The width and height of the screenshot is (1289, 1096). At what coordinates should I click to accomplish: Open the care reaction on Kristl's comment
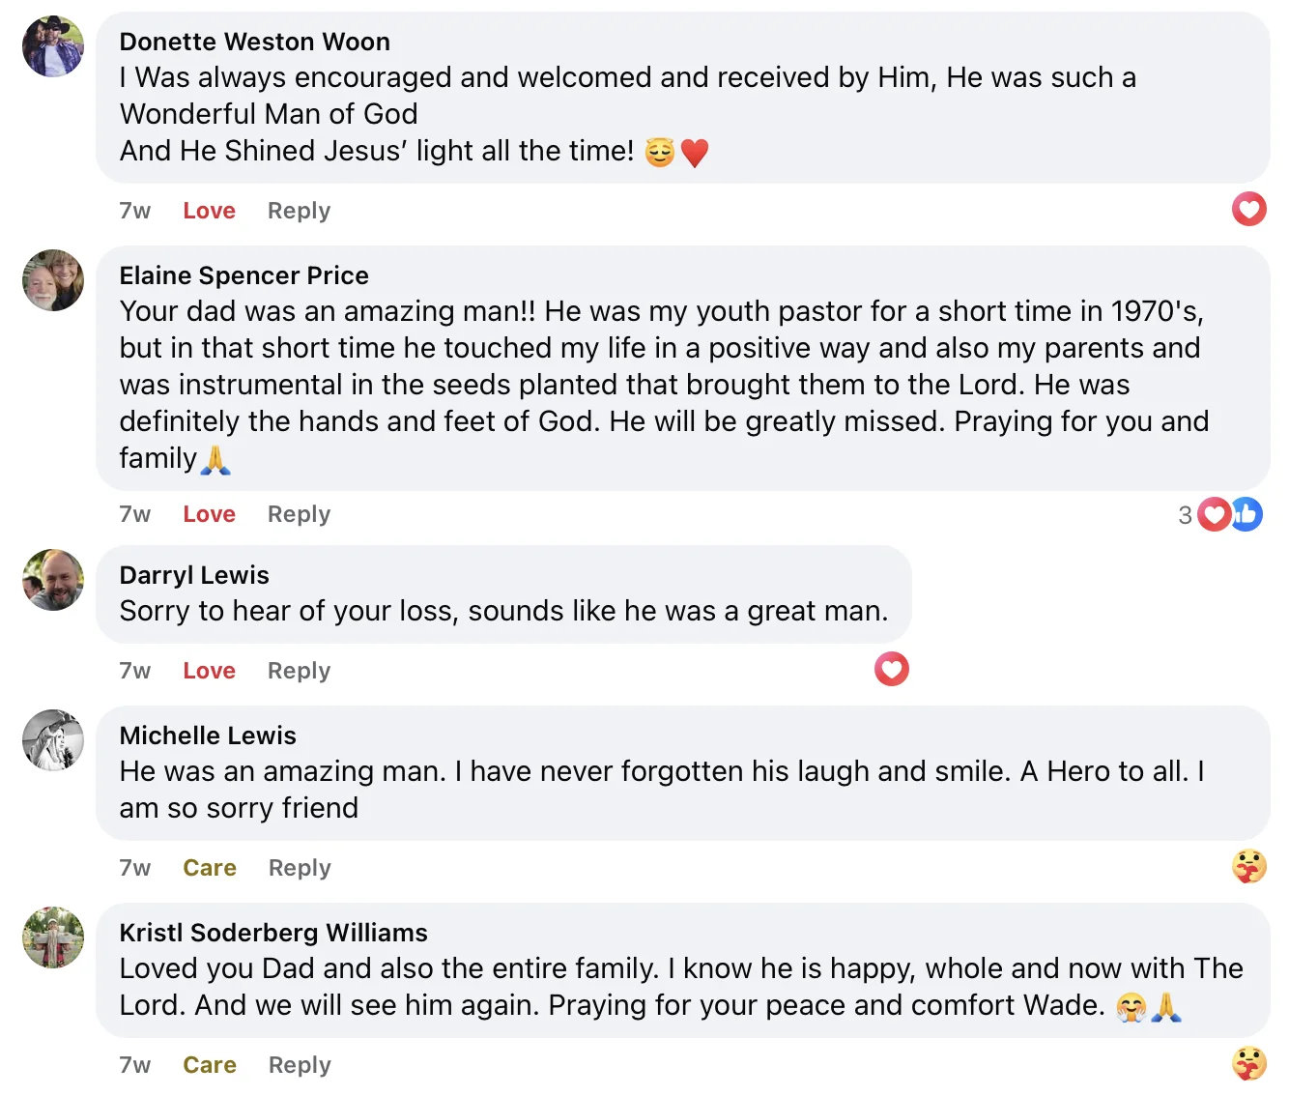point(1248,1063)
